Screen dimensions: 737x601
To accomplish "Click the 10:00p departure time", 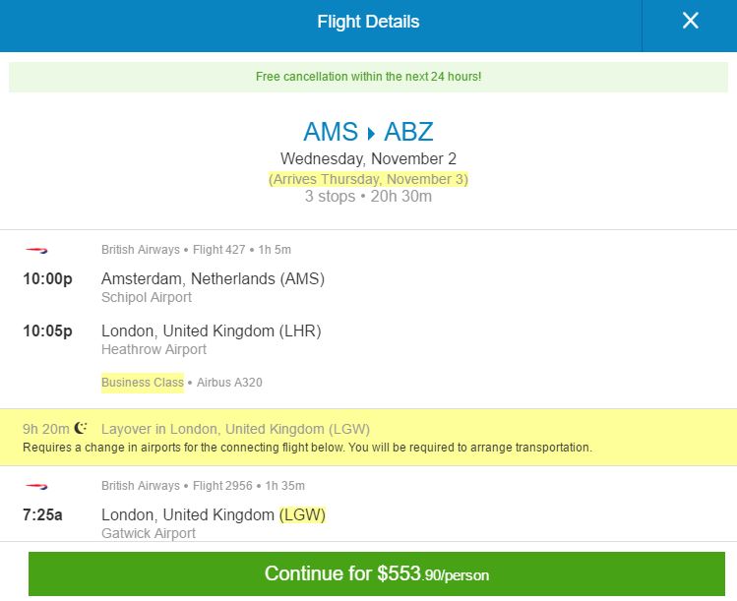I will [x=47, y=279].
